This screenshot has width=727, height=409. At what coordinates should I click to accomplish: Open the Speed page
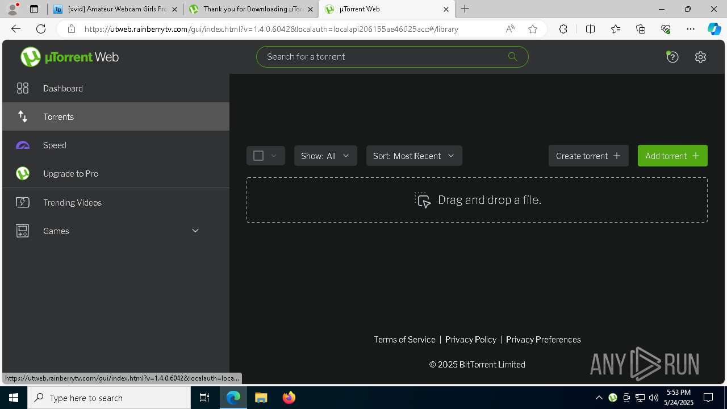point(116,145)
